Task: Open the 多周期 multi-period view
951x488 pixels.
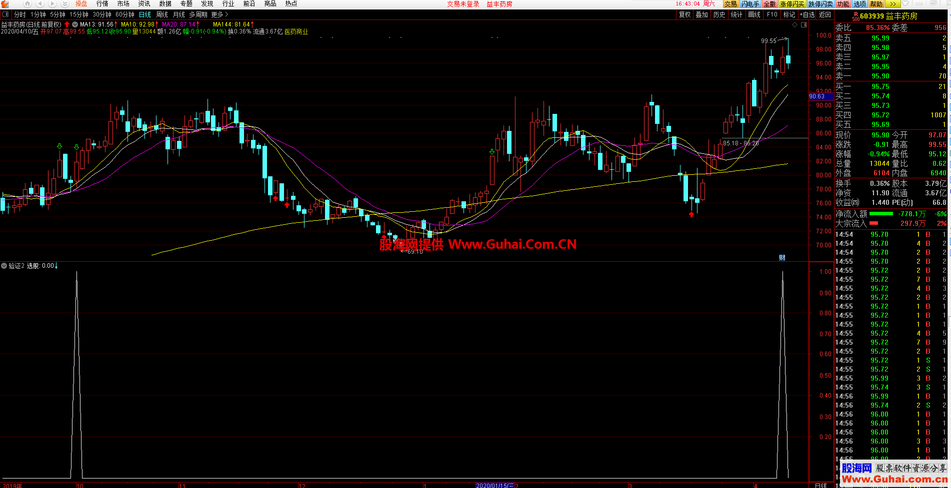Action: pyautogui.click(x=198, y=14)
